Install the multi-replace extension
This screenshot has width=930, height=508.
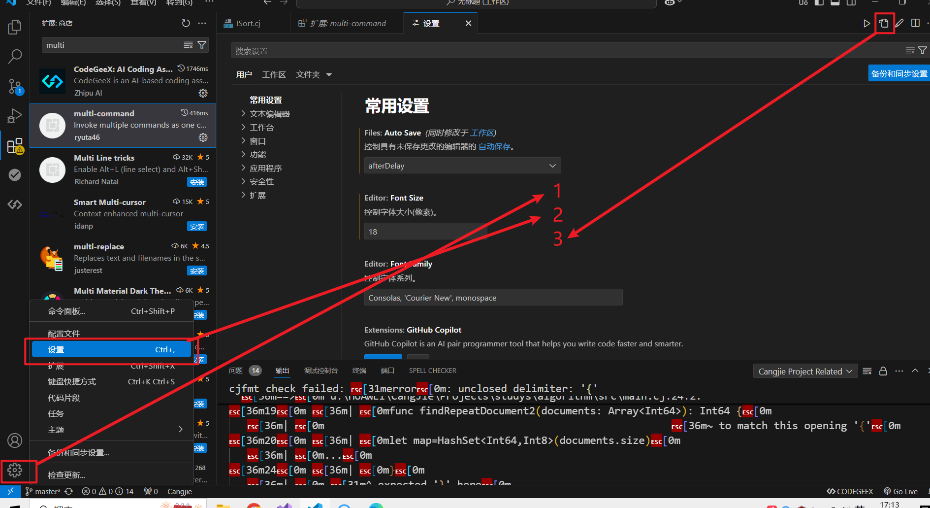click(197, 271)
